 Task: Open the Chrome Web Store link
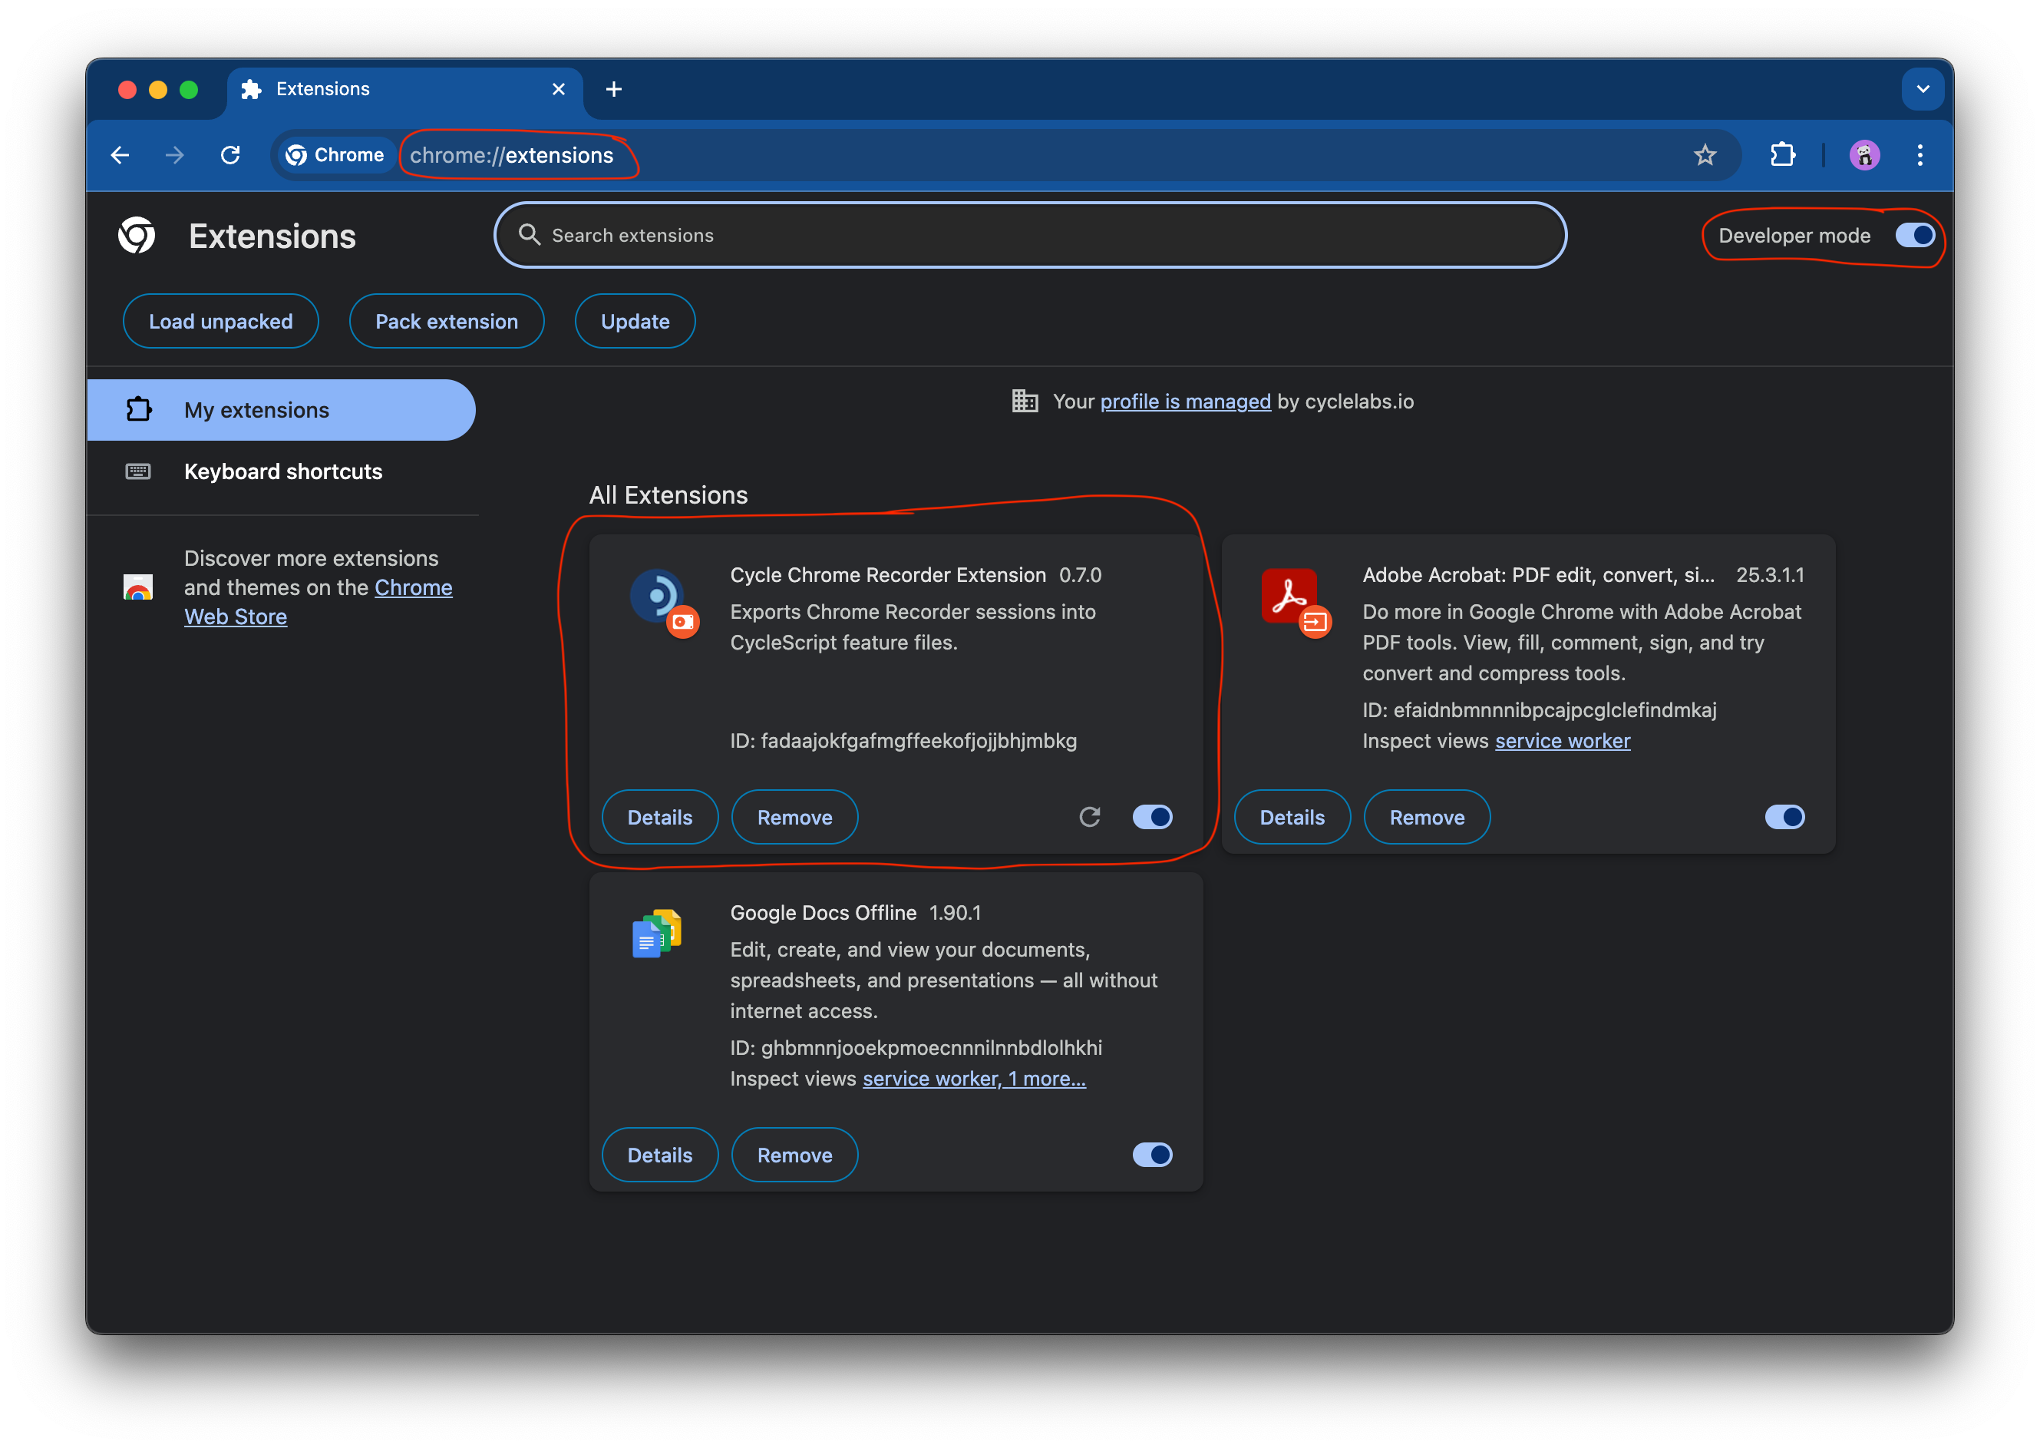point(319,602)
